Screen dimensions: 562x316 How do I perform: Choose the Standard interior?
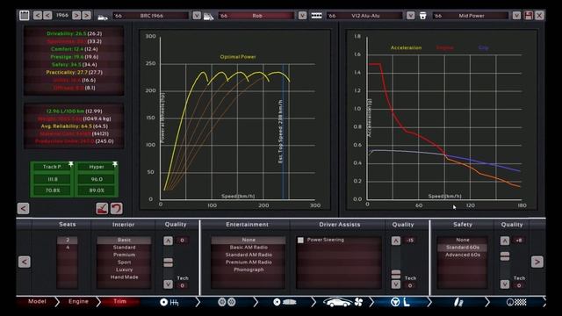124,248
